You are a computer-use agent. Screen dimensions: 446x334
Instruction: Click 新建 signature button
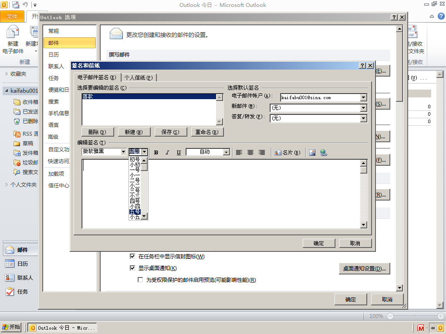134,132
